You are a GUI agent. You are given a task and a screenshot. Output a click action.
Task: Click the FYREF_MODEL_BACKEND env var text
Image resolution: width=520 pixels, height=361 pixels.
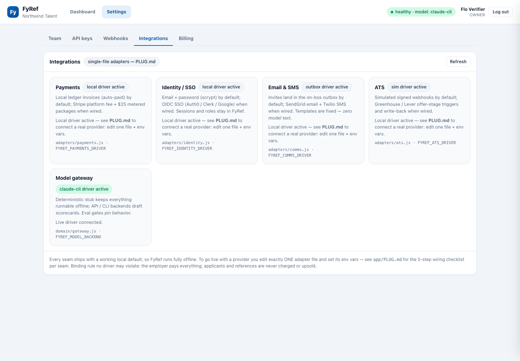pos(78,237)
